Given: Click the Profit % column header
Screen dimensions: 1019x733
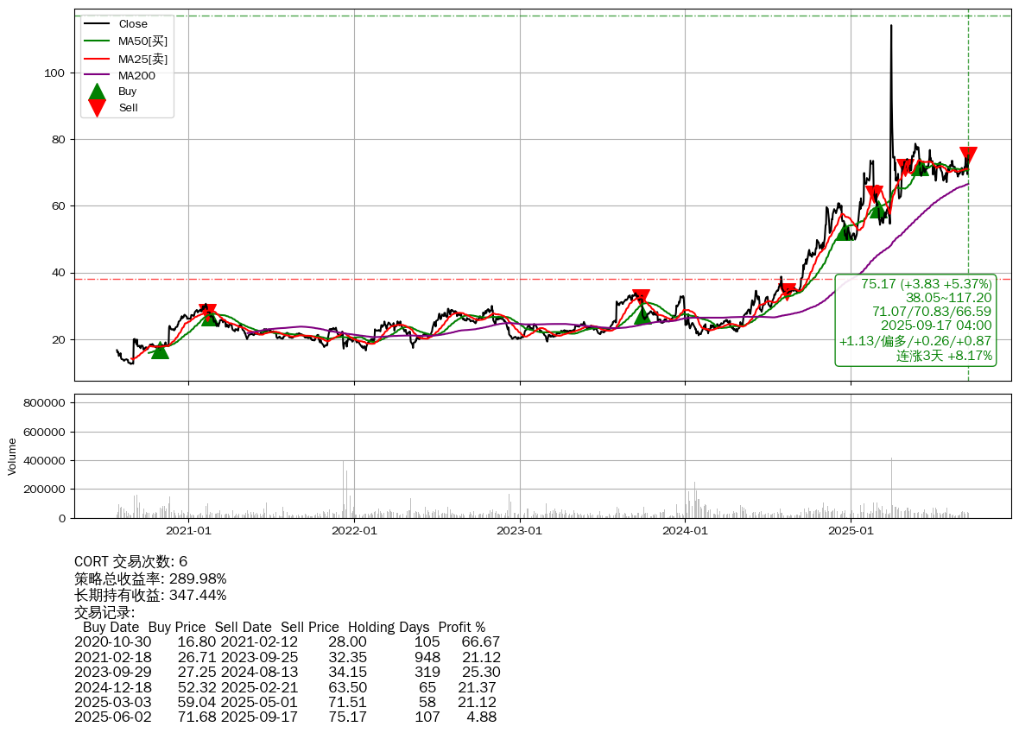Looking at the screenshot, I should (461, 628).
